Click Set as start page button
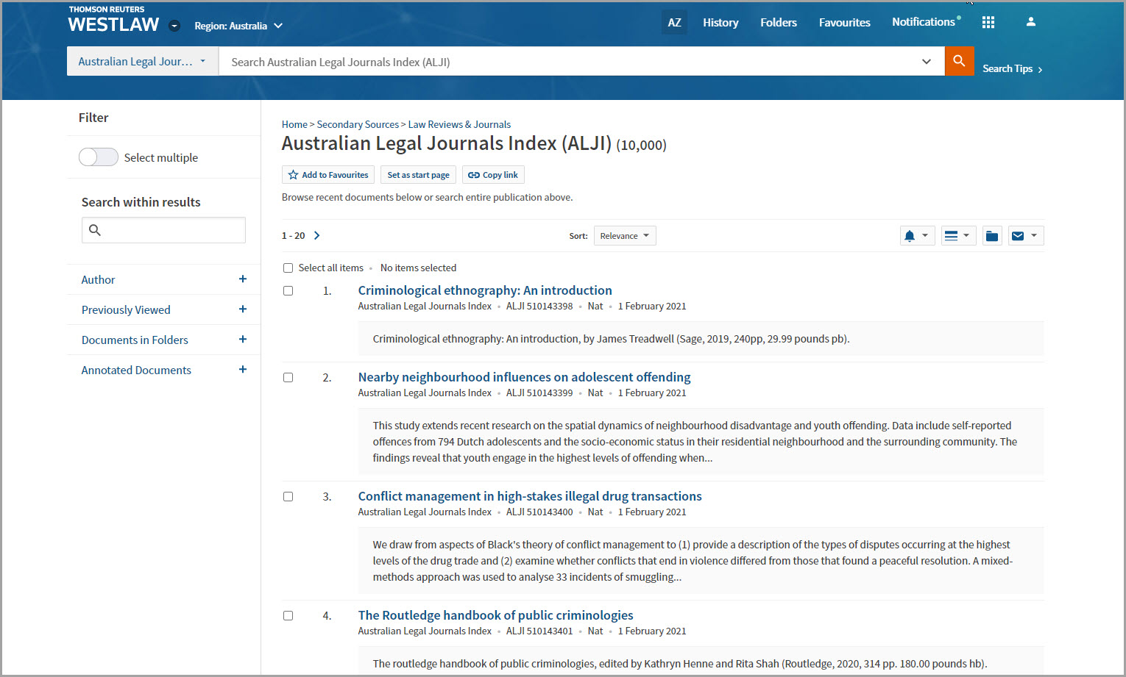The height and width of the screenshot is (677, 1126). 418,175
